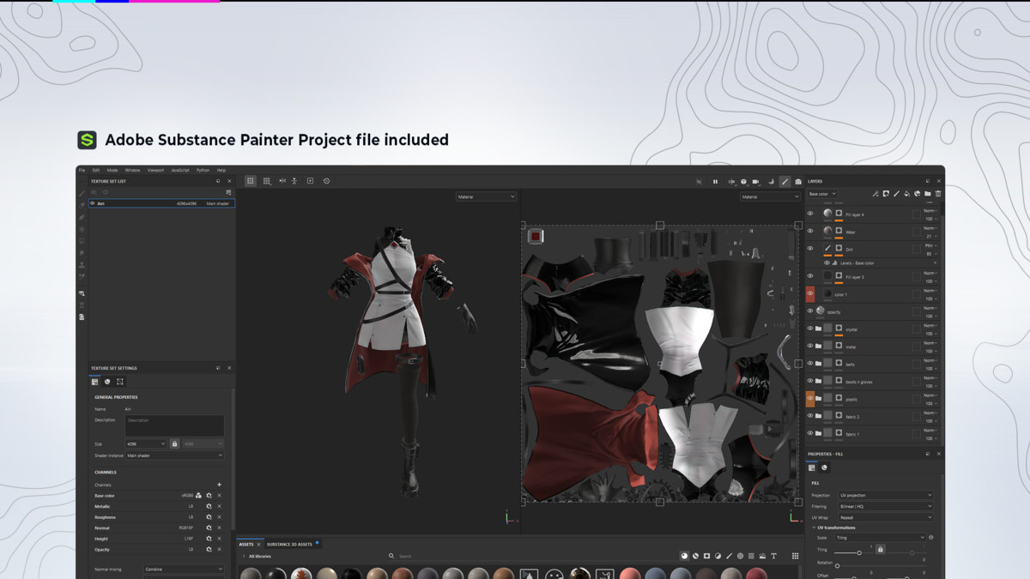This screenshot has width=1030, height=579.
Task: Click the camera screenshot icon
Action: pyautogui.click(x=798, y=182)
